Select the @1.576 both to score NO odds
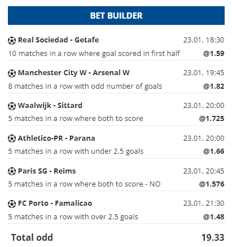The height and width of the screenshot is (247, 232). click(212, 184)
